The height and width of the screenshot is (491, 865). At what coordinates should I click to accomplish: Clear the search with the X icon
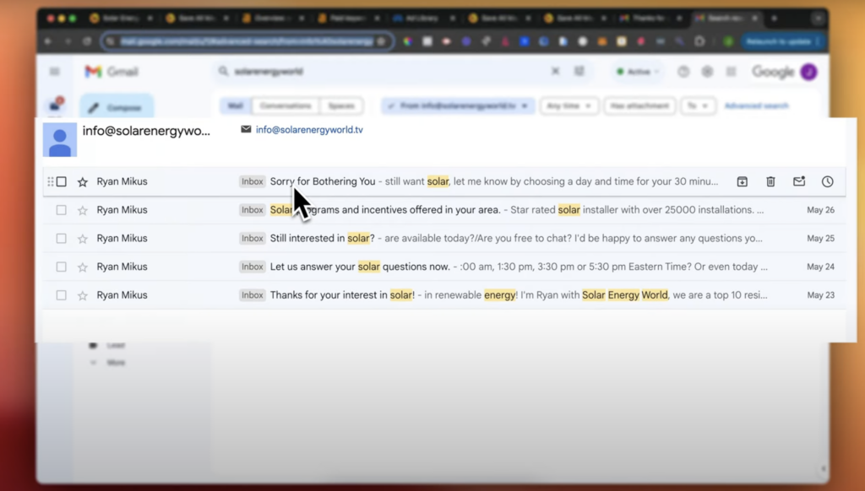(x=555, y=72)
